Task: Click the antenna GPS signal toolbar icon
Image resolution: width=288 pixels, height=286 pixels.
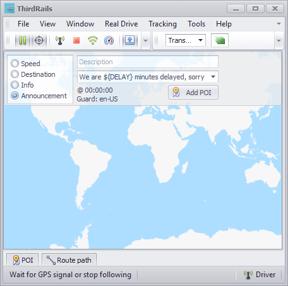Action: 60,40
